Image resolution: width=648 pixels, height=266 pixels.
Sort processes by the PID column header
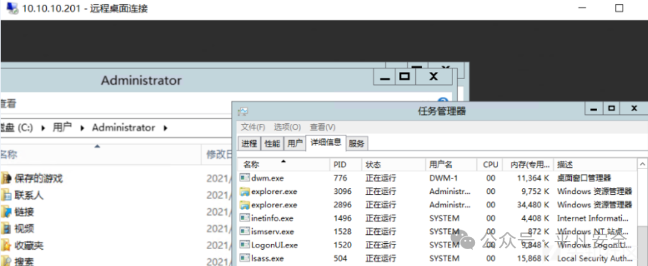coord(346,165)
